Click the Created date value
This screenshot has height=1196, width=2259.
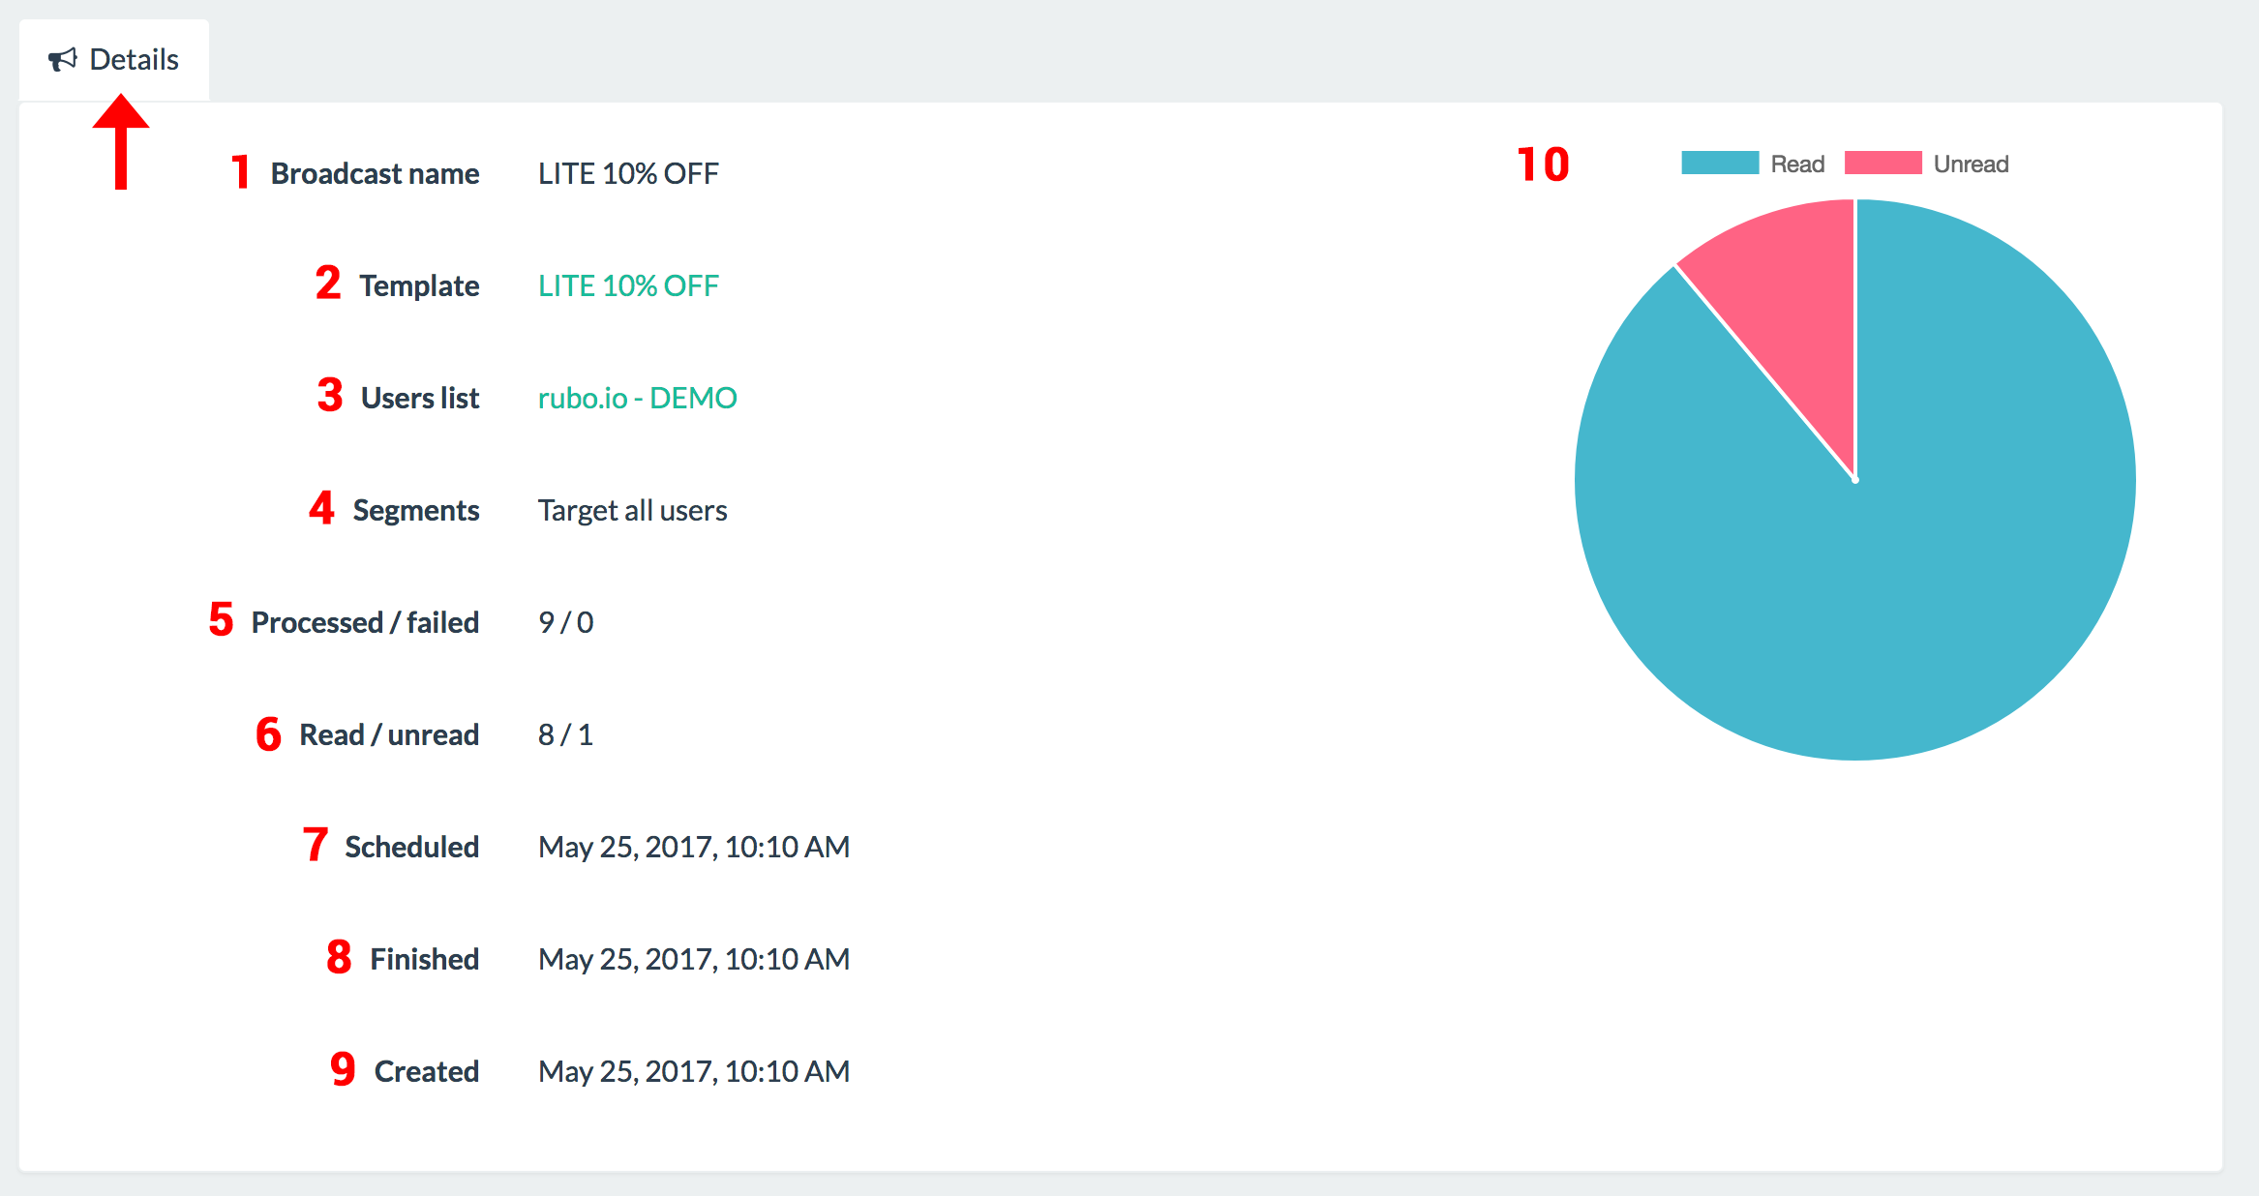pos(693,1071)
